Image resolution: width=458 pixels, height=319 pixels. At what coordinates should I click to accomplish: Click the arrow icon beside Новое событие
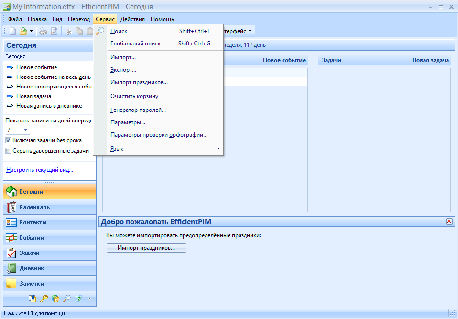10,67
